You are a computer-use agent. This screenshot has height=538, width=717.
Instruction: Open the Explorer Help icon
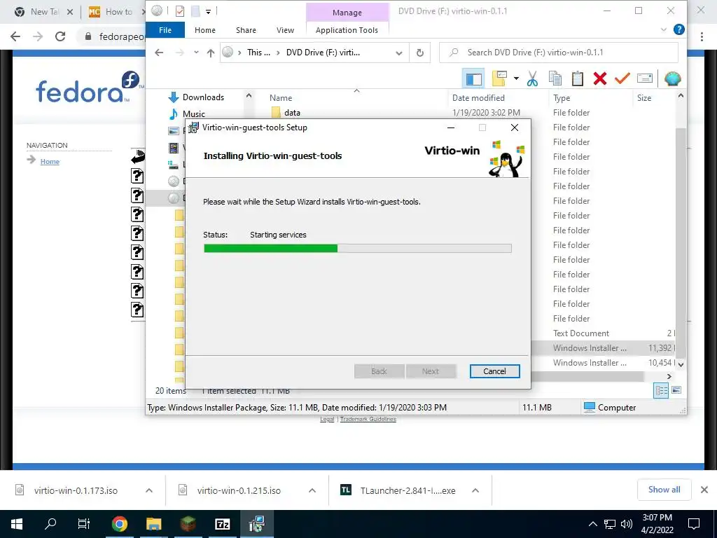tap(679, 29)
